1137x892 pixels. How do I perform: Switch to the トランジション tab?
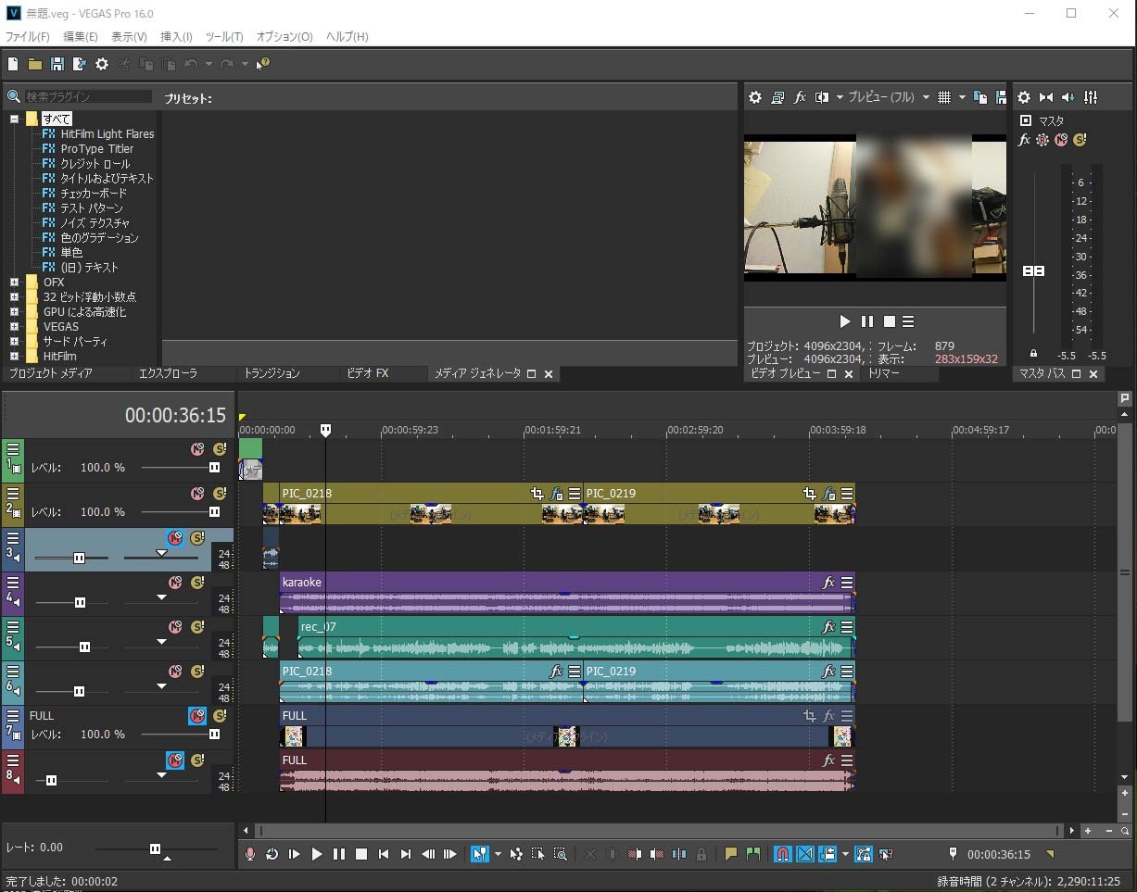pyautogui.click(x=272, y=373)
